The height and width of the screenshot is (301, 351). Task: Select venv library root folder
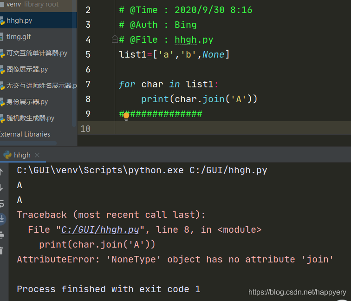click(x=32, y=4)
